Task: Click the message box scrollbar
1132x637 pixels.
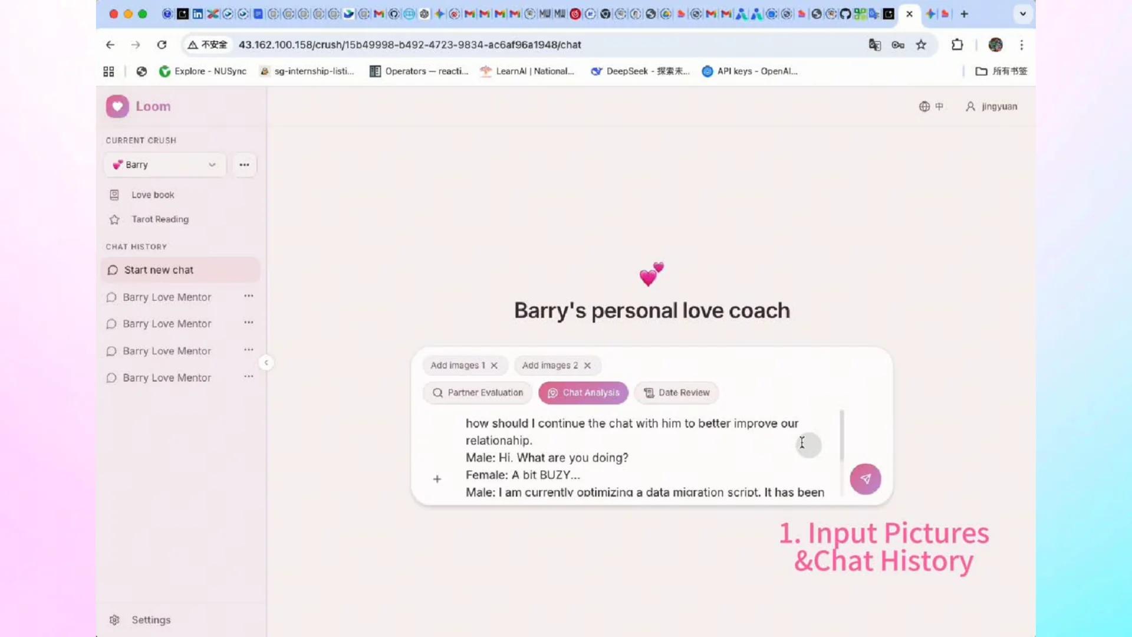Action: (x=841, y=435)
